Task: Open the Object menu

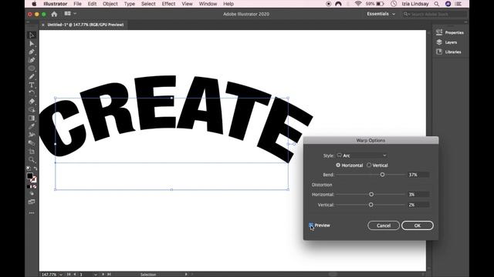Action: point(110,4)
